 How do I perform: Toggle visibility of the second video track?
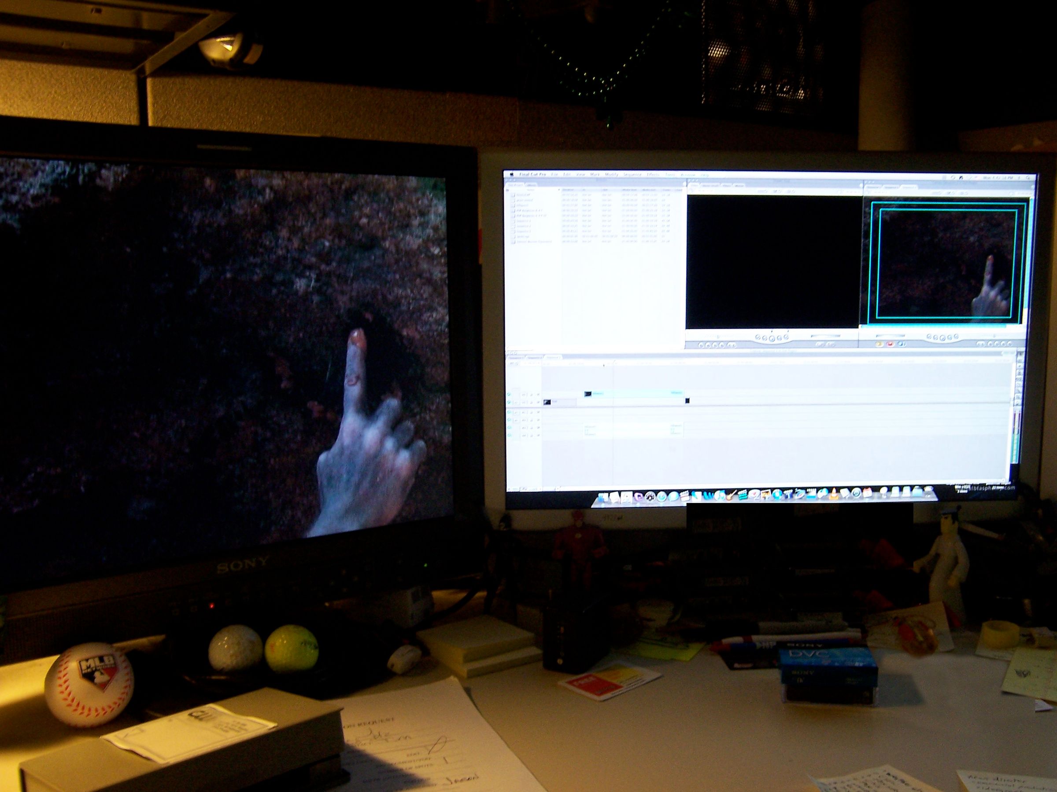point(510,403)
